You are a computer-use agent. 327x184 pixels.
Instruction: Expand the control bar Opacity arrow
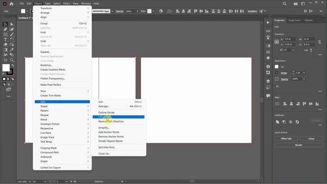(x=137, y=11)
